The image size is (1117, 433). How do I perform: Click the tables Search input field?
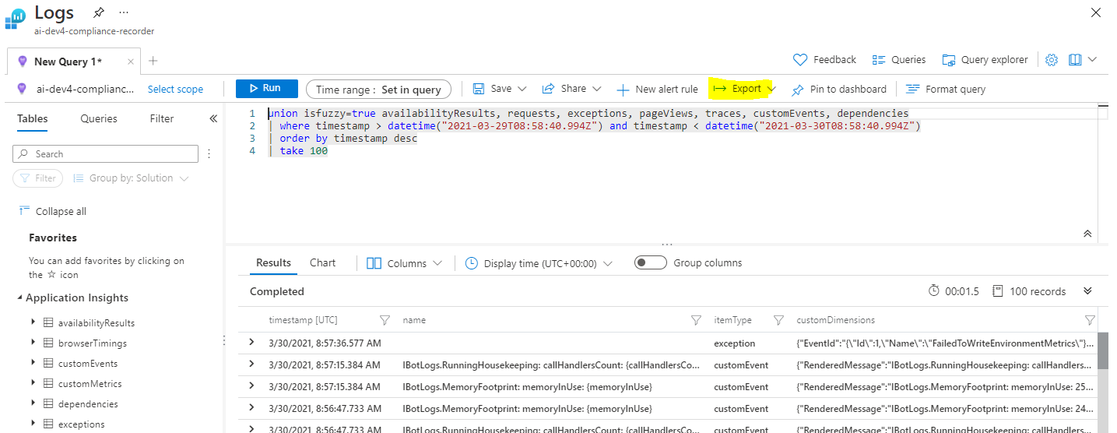tap(106, 154)
